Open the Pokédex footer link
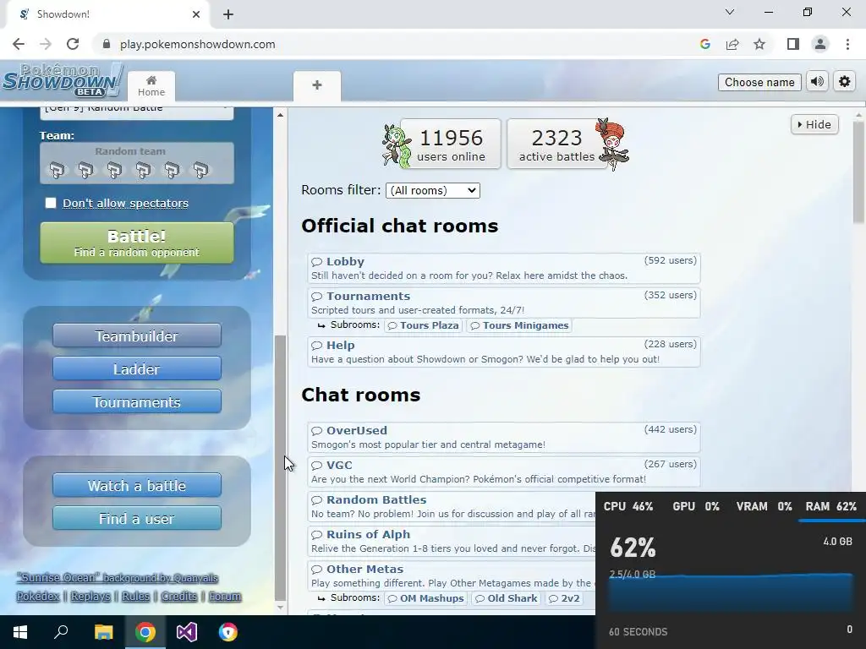866x649 pixels. [x=37, y=596]
